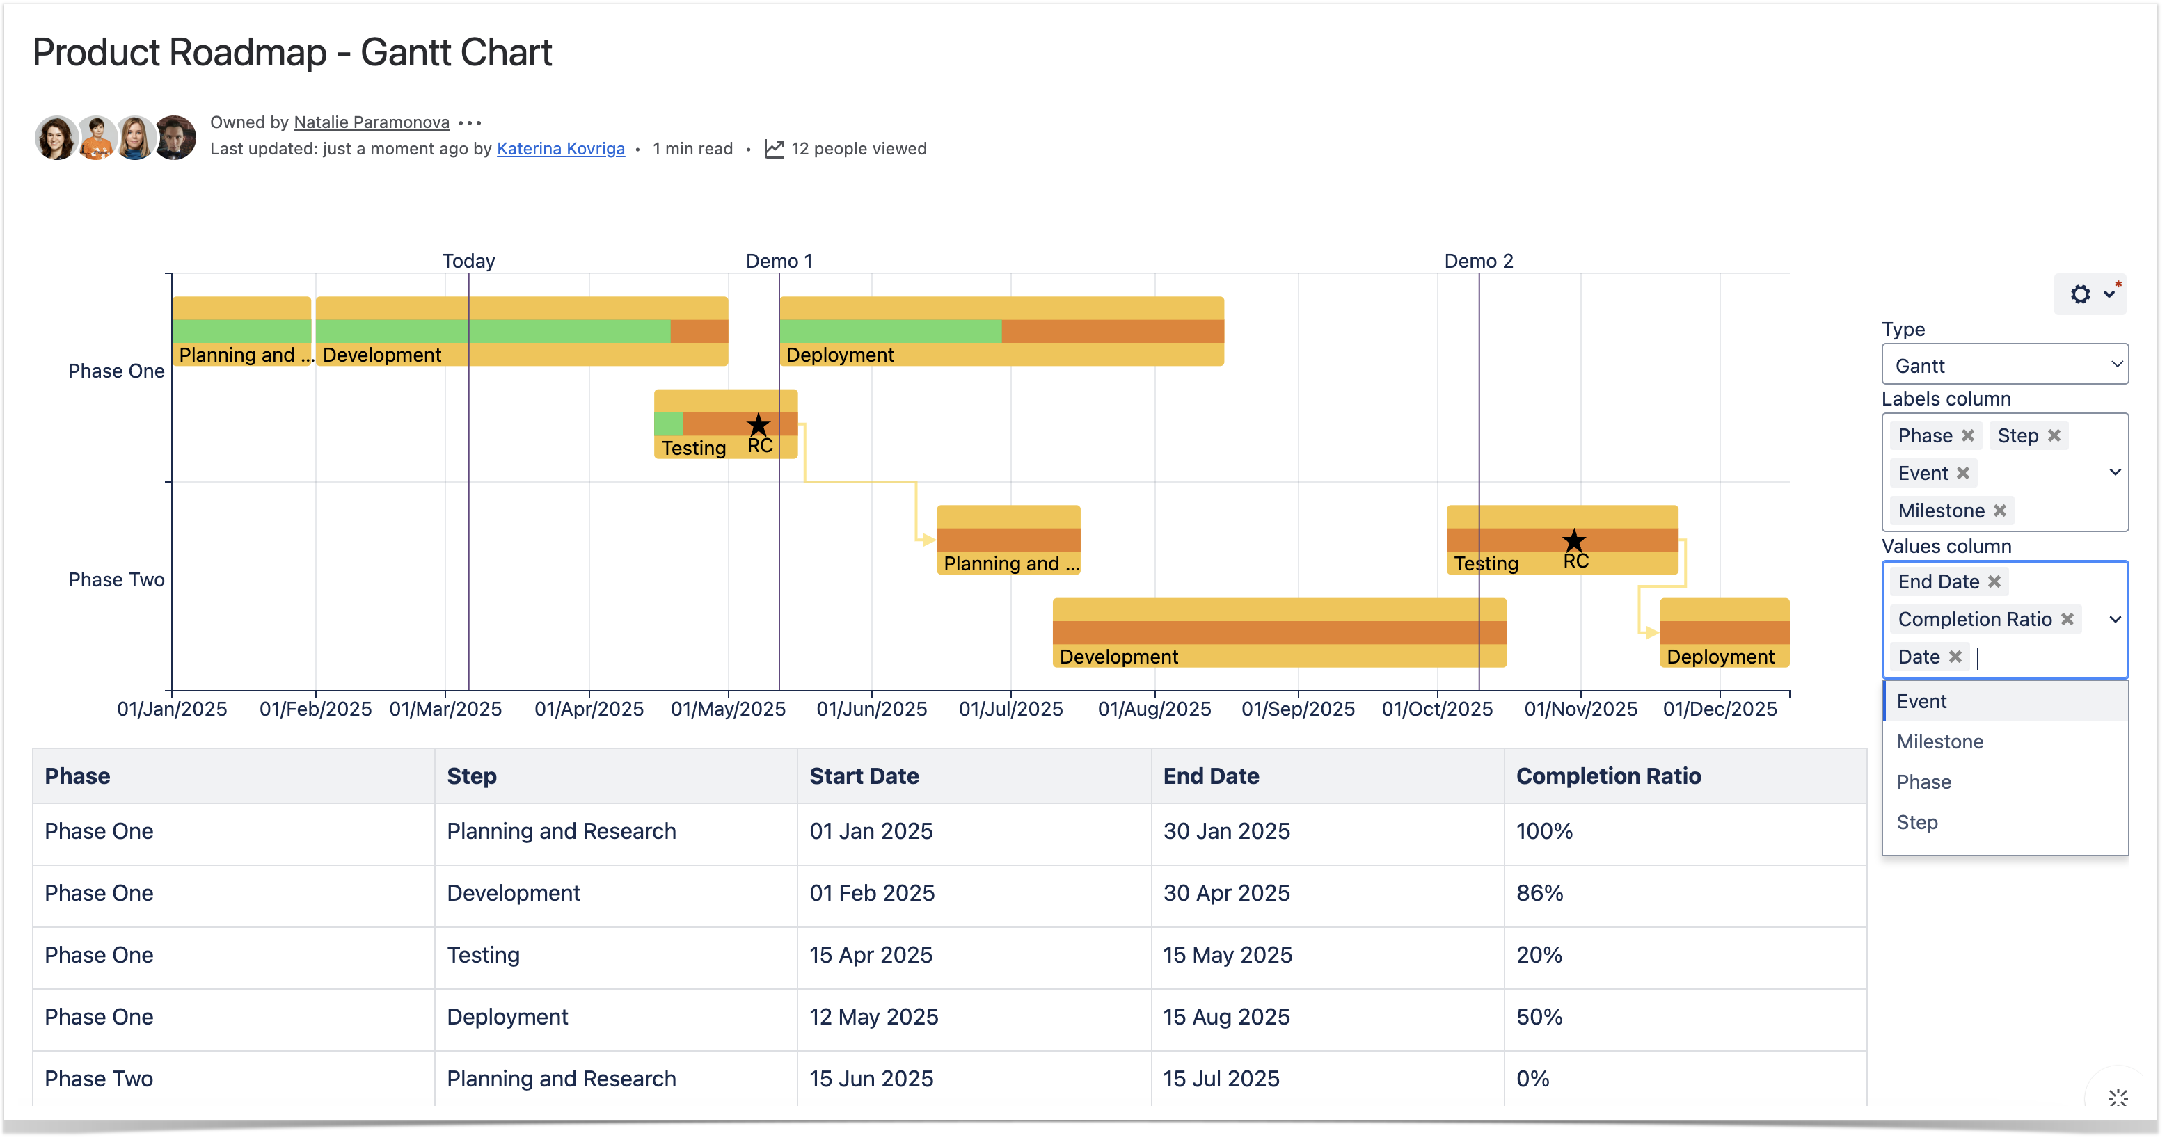Open the chart Type dropdown
Image resolution: width=2167 pixels, height=1140 pixels.
coord(2005,365)
